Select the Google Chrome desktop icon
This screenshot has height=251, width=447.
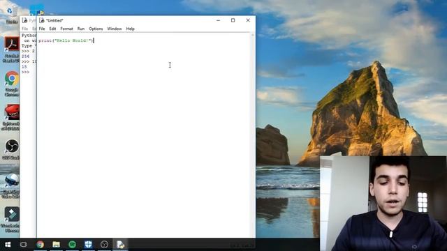point(11,84)
